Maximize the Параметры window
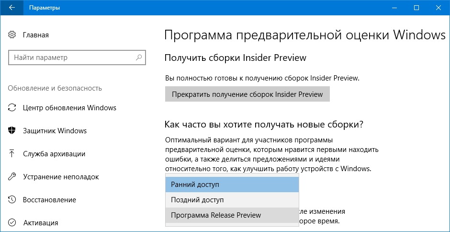 coord(416,8)
